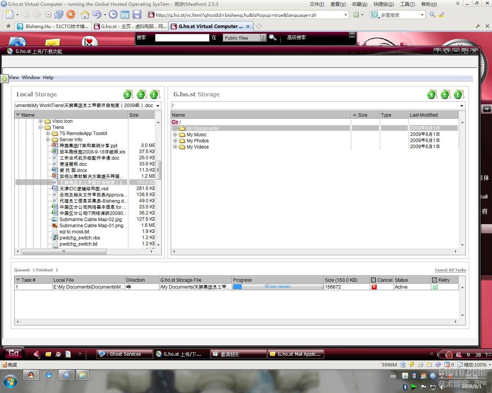Select file 天津IDC逻辑结构图.vsd
The image size is (492, 393).
[x=84, y=189]
